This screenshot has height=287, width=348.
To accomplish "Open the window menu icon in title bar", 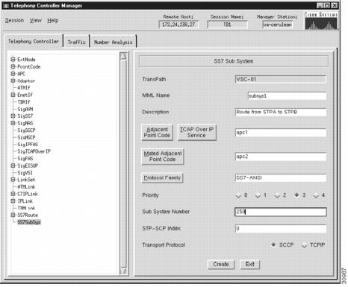I will (6, 5).
